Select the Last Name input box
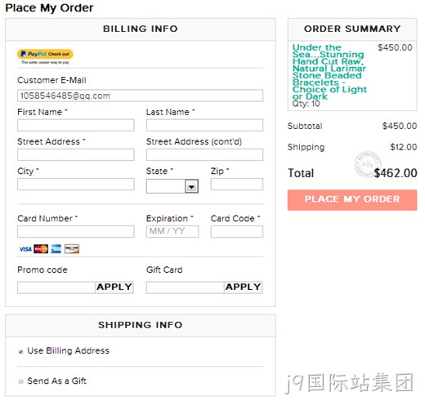The image size is (425, 401). (x=204, y=125)
